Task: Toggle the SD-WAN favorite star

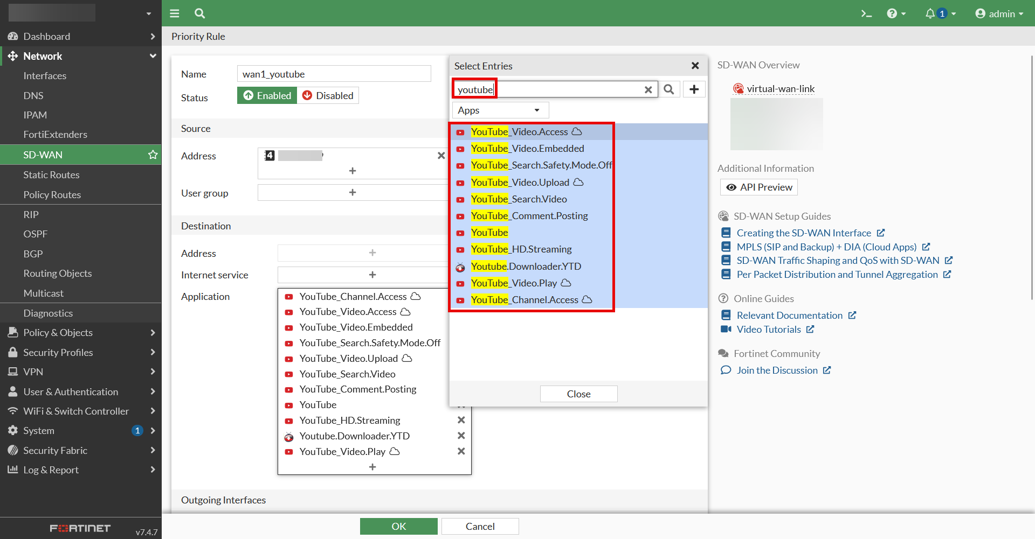Action: click(153, 155)
